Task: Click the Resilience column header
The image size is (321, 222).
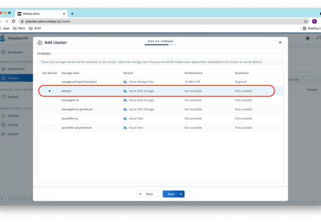Action: [x=242, y=73]
